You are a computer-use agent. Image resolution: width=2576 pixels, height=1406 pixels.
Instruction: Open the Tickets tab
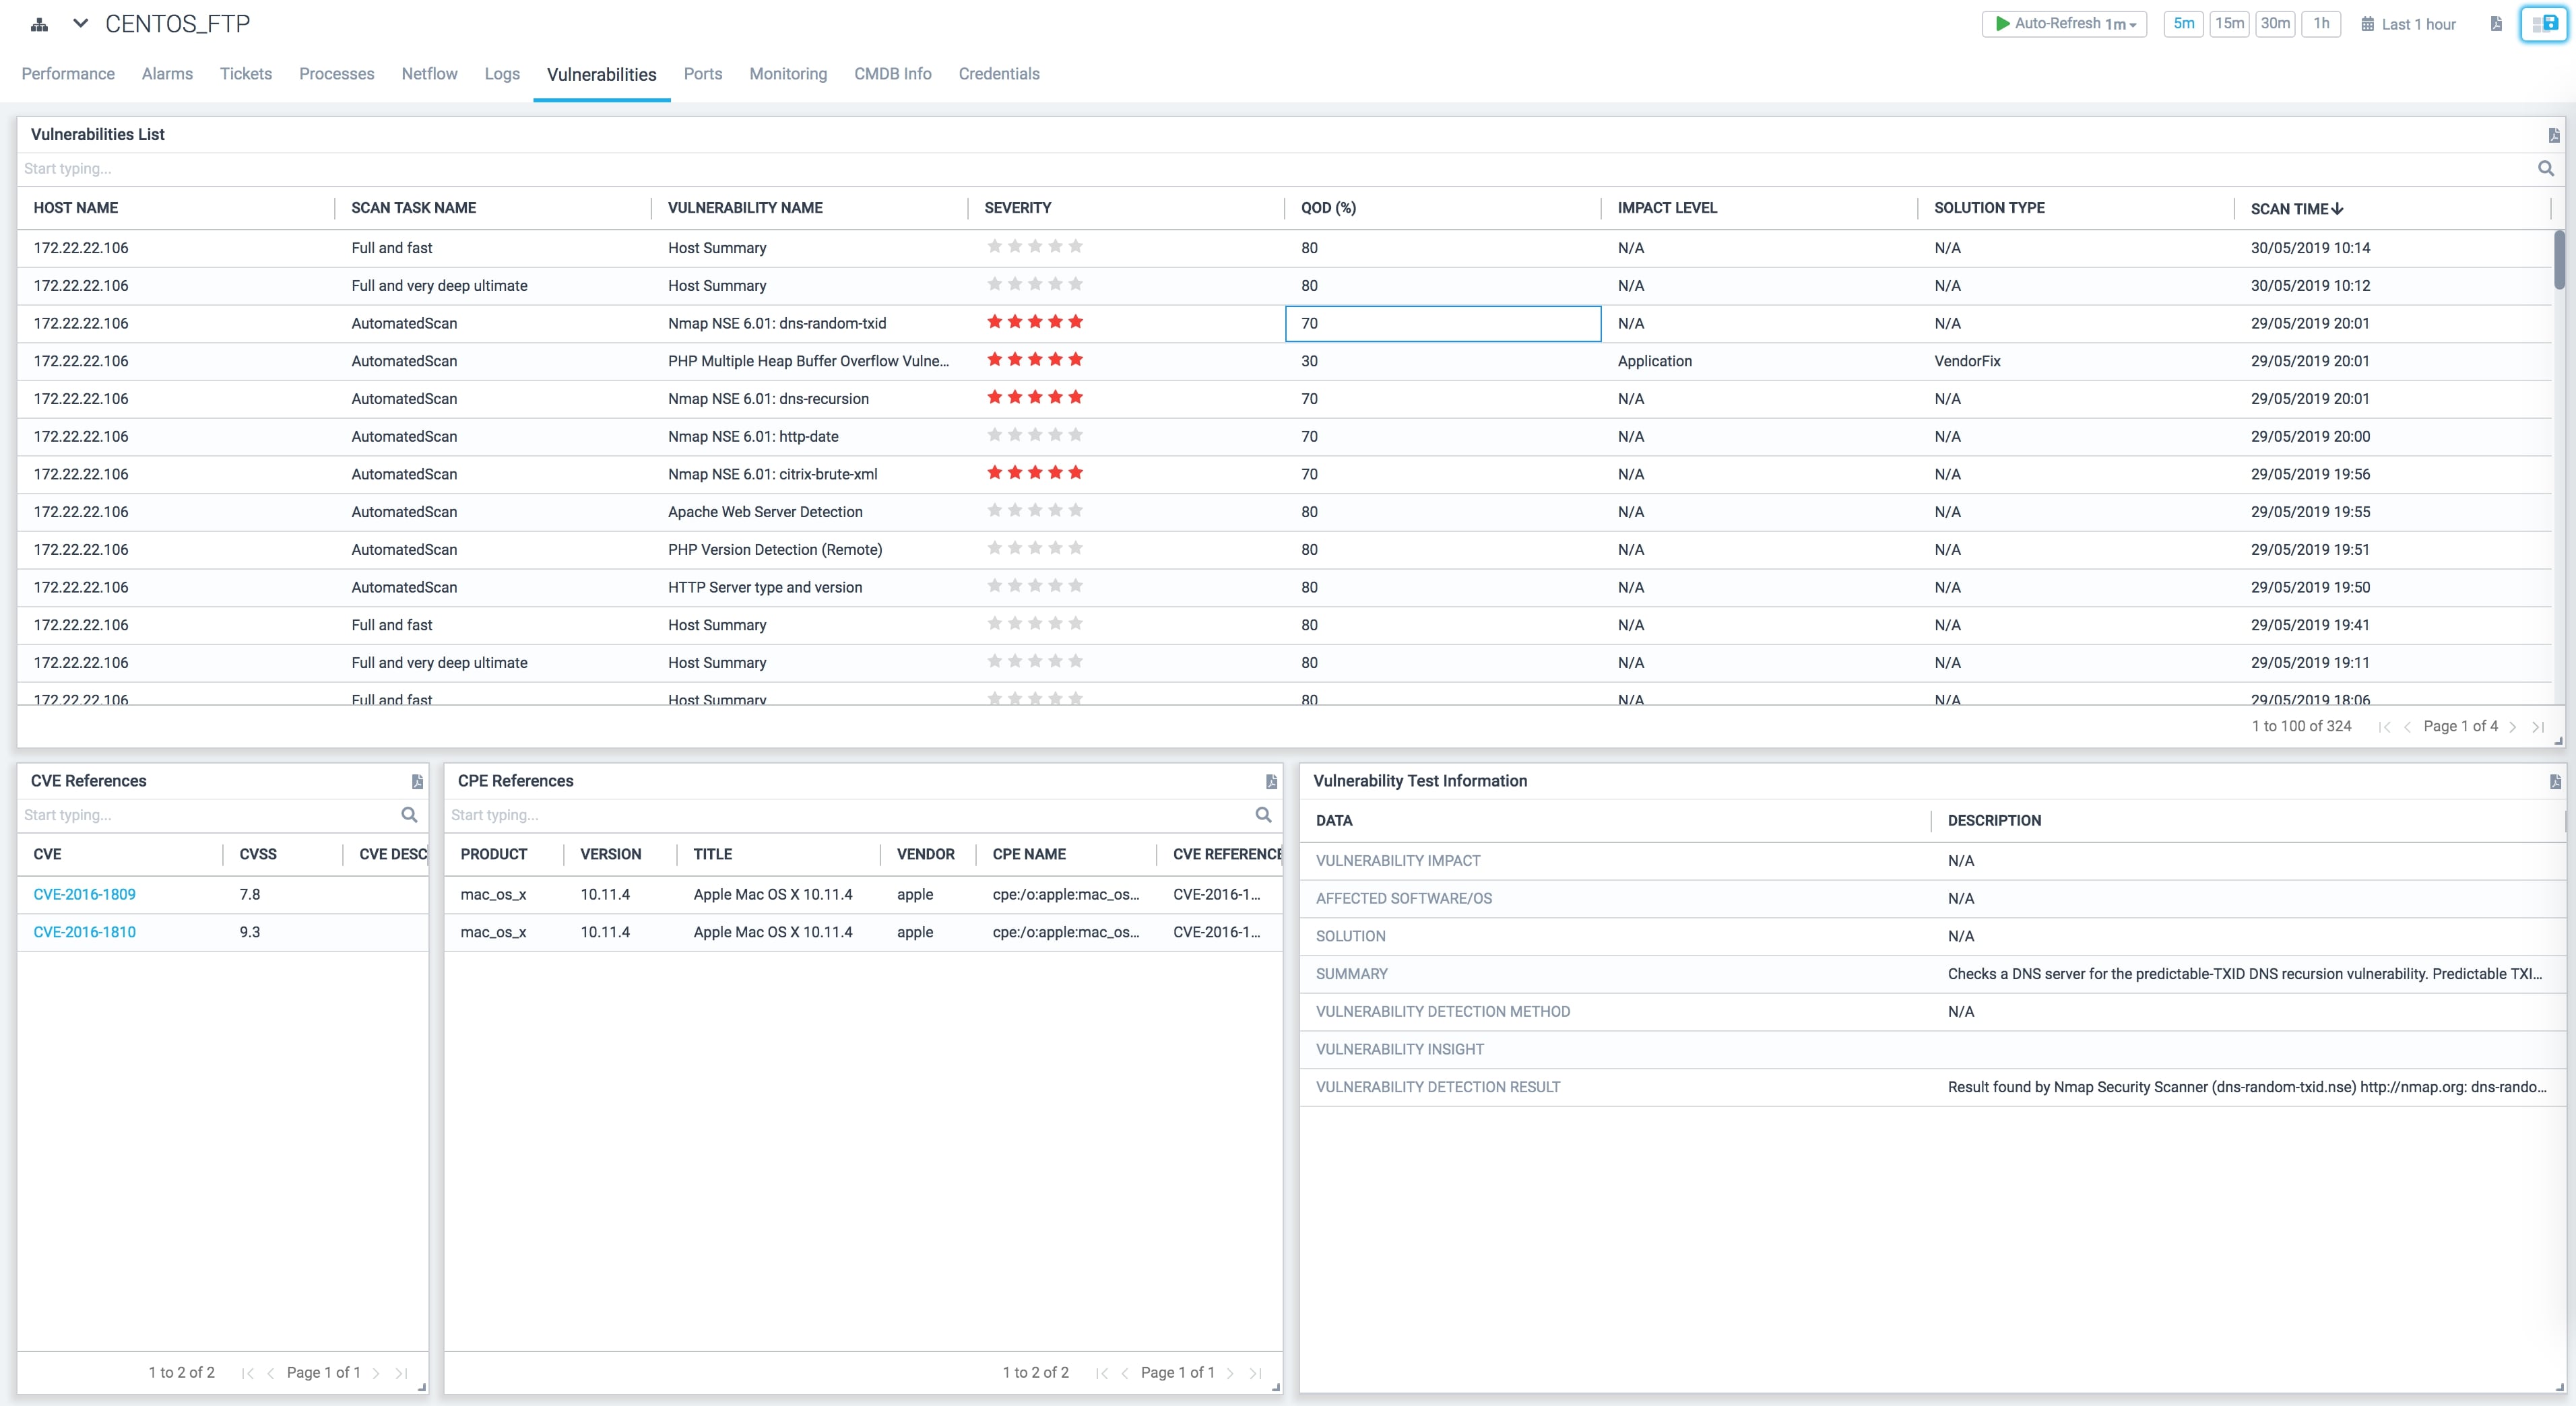(x=246, y=74)
